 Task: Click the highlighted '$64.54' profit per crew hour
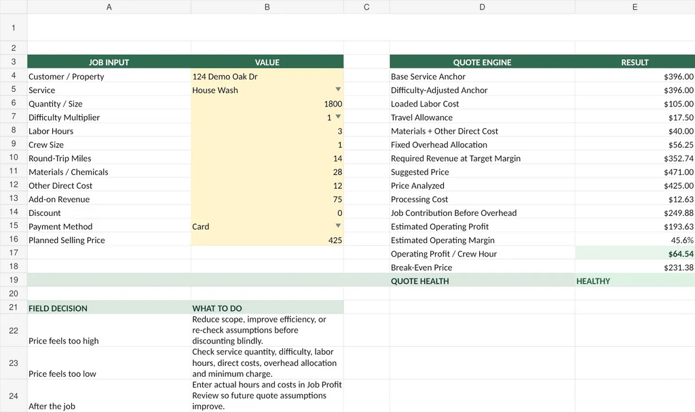click(635, 254)
